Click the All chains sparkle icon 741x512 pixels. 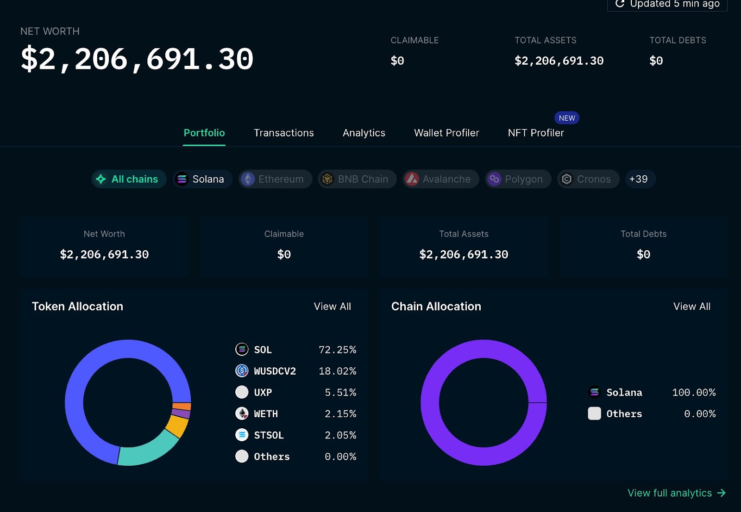(101, 179)
